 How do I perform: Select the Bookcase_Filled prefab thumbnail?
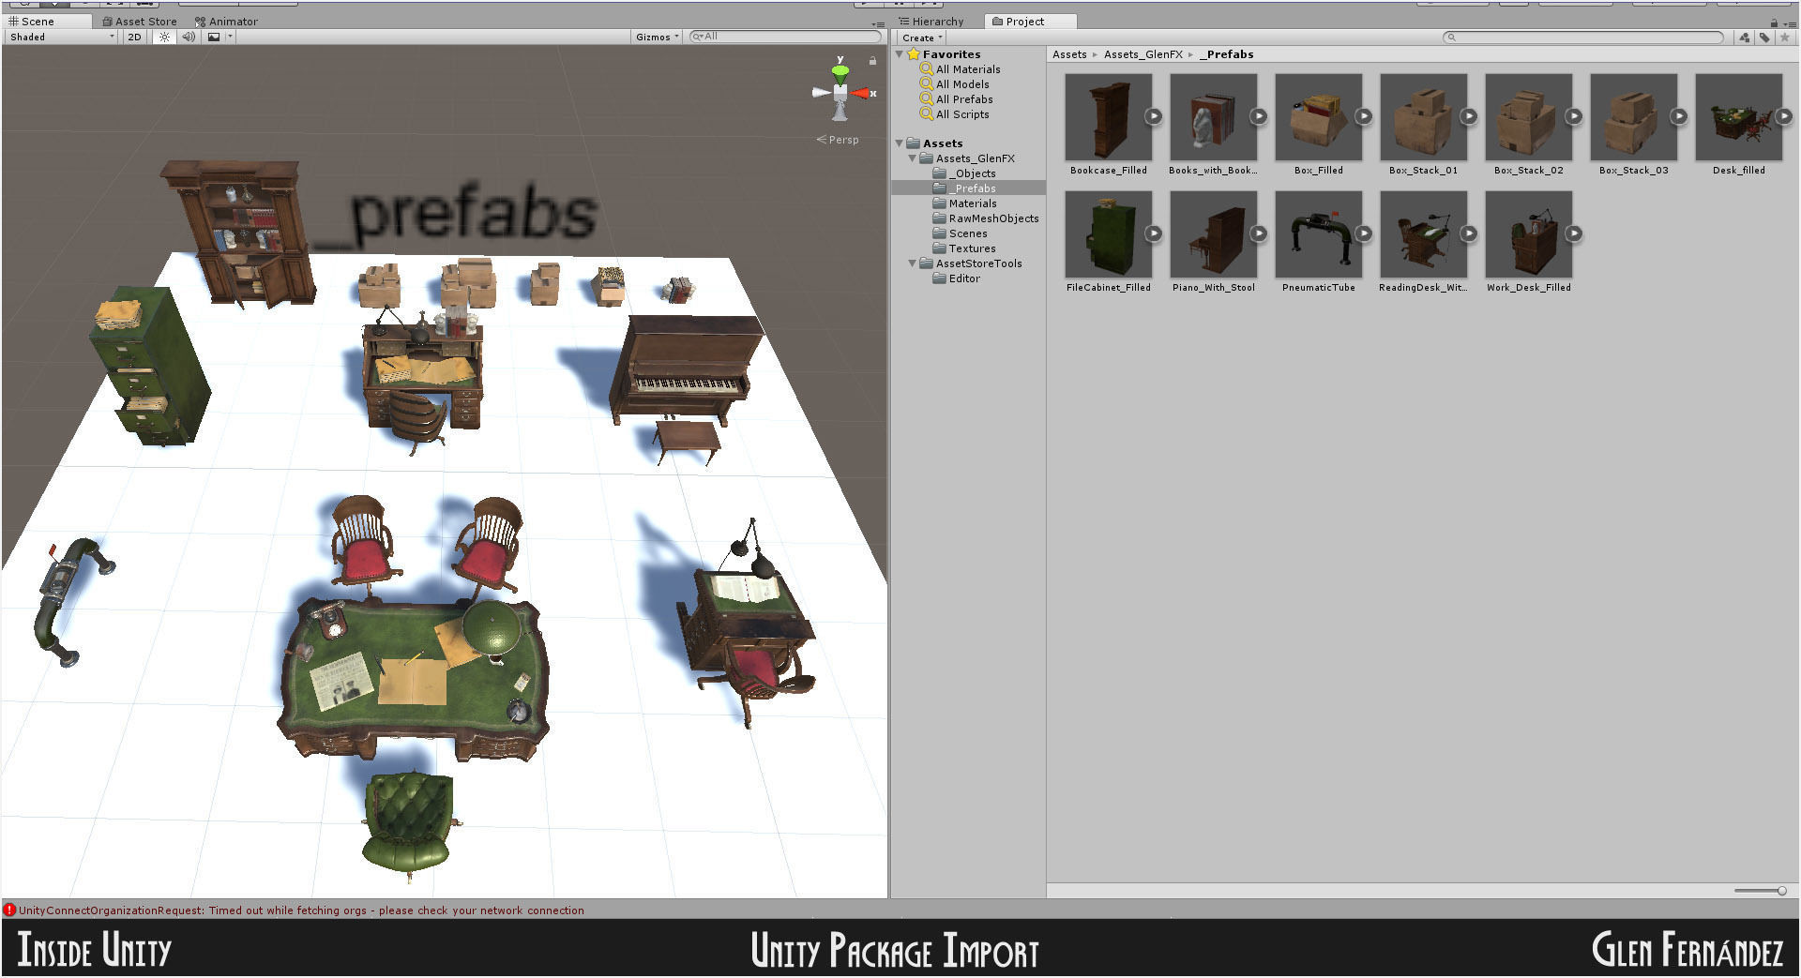1108,117
